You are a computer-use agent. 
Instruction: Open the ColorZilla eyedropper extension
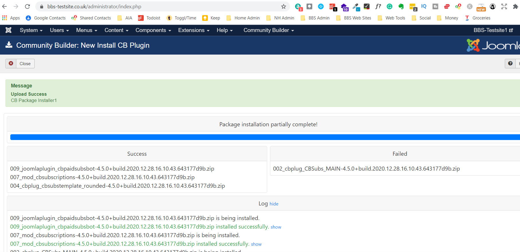(356, 7)
